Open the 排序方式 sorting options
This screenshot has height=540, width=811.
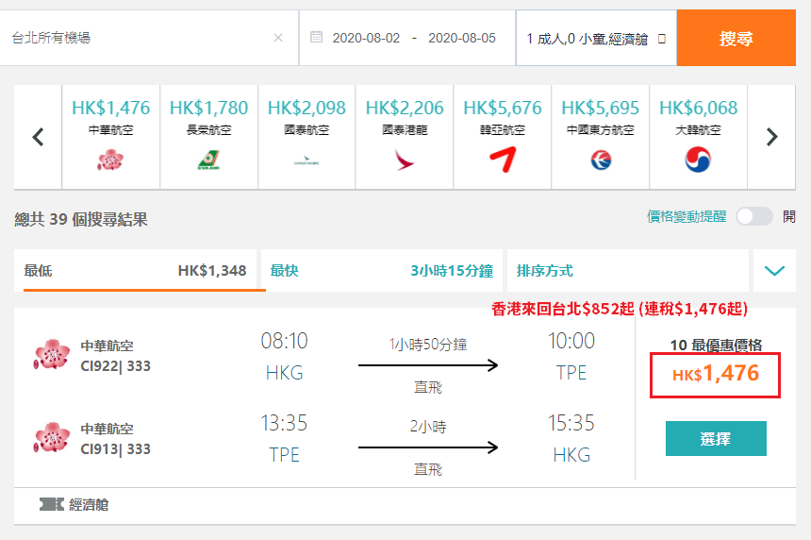point(628,270)
